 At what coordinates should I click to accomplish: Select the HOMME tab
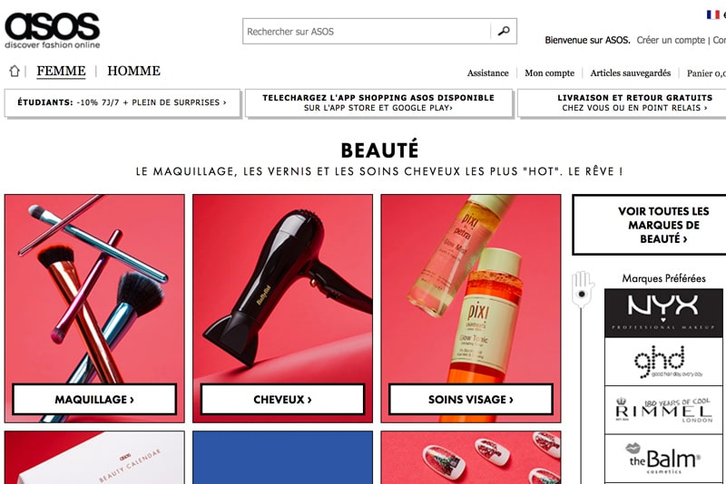(x=133, y=71)
